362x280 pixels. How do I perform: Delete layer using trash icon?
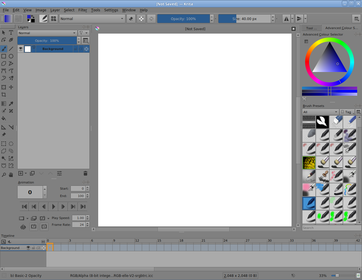[x=85, y=173]
